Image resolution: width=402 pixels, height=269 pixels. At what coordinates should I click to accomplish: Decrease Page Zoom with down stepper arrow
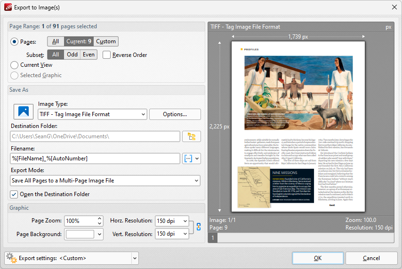tap(99, 224)
